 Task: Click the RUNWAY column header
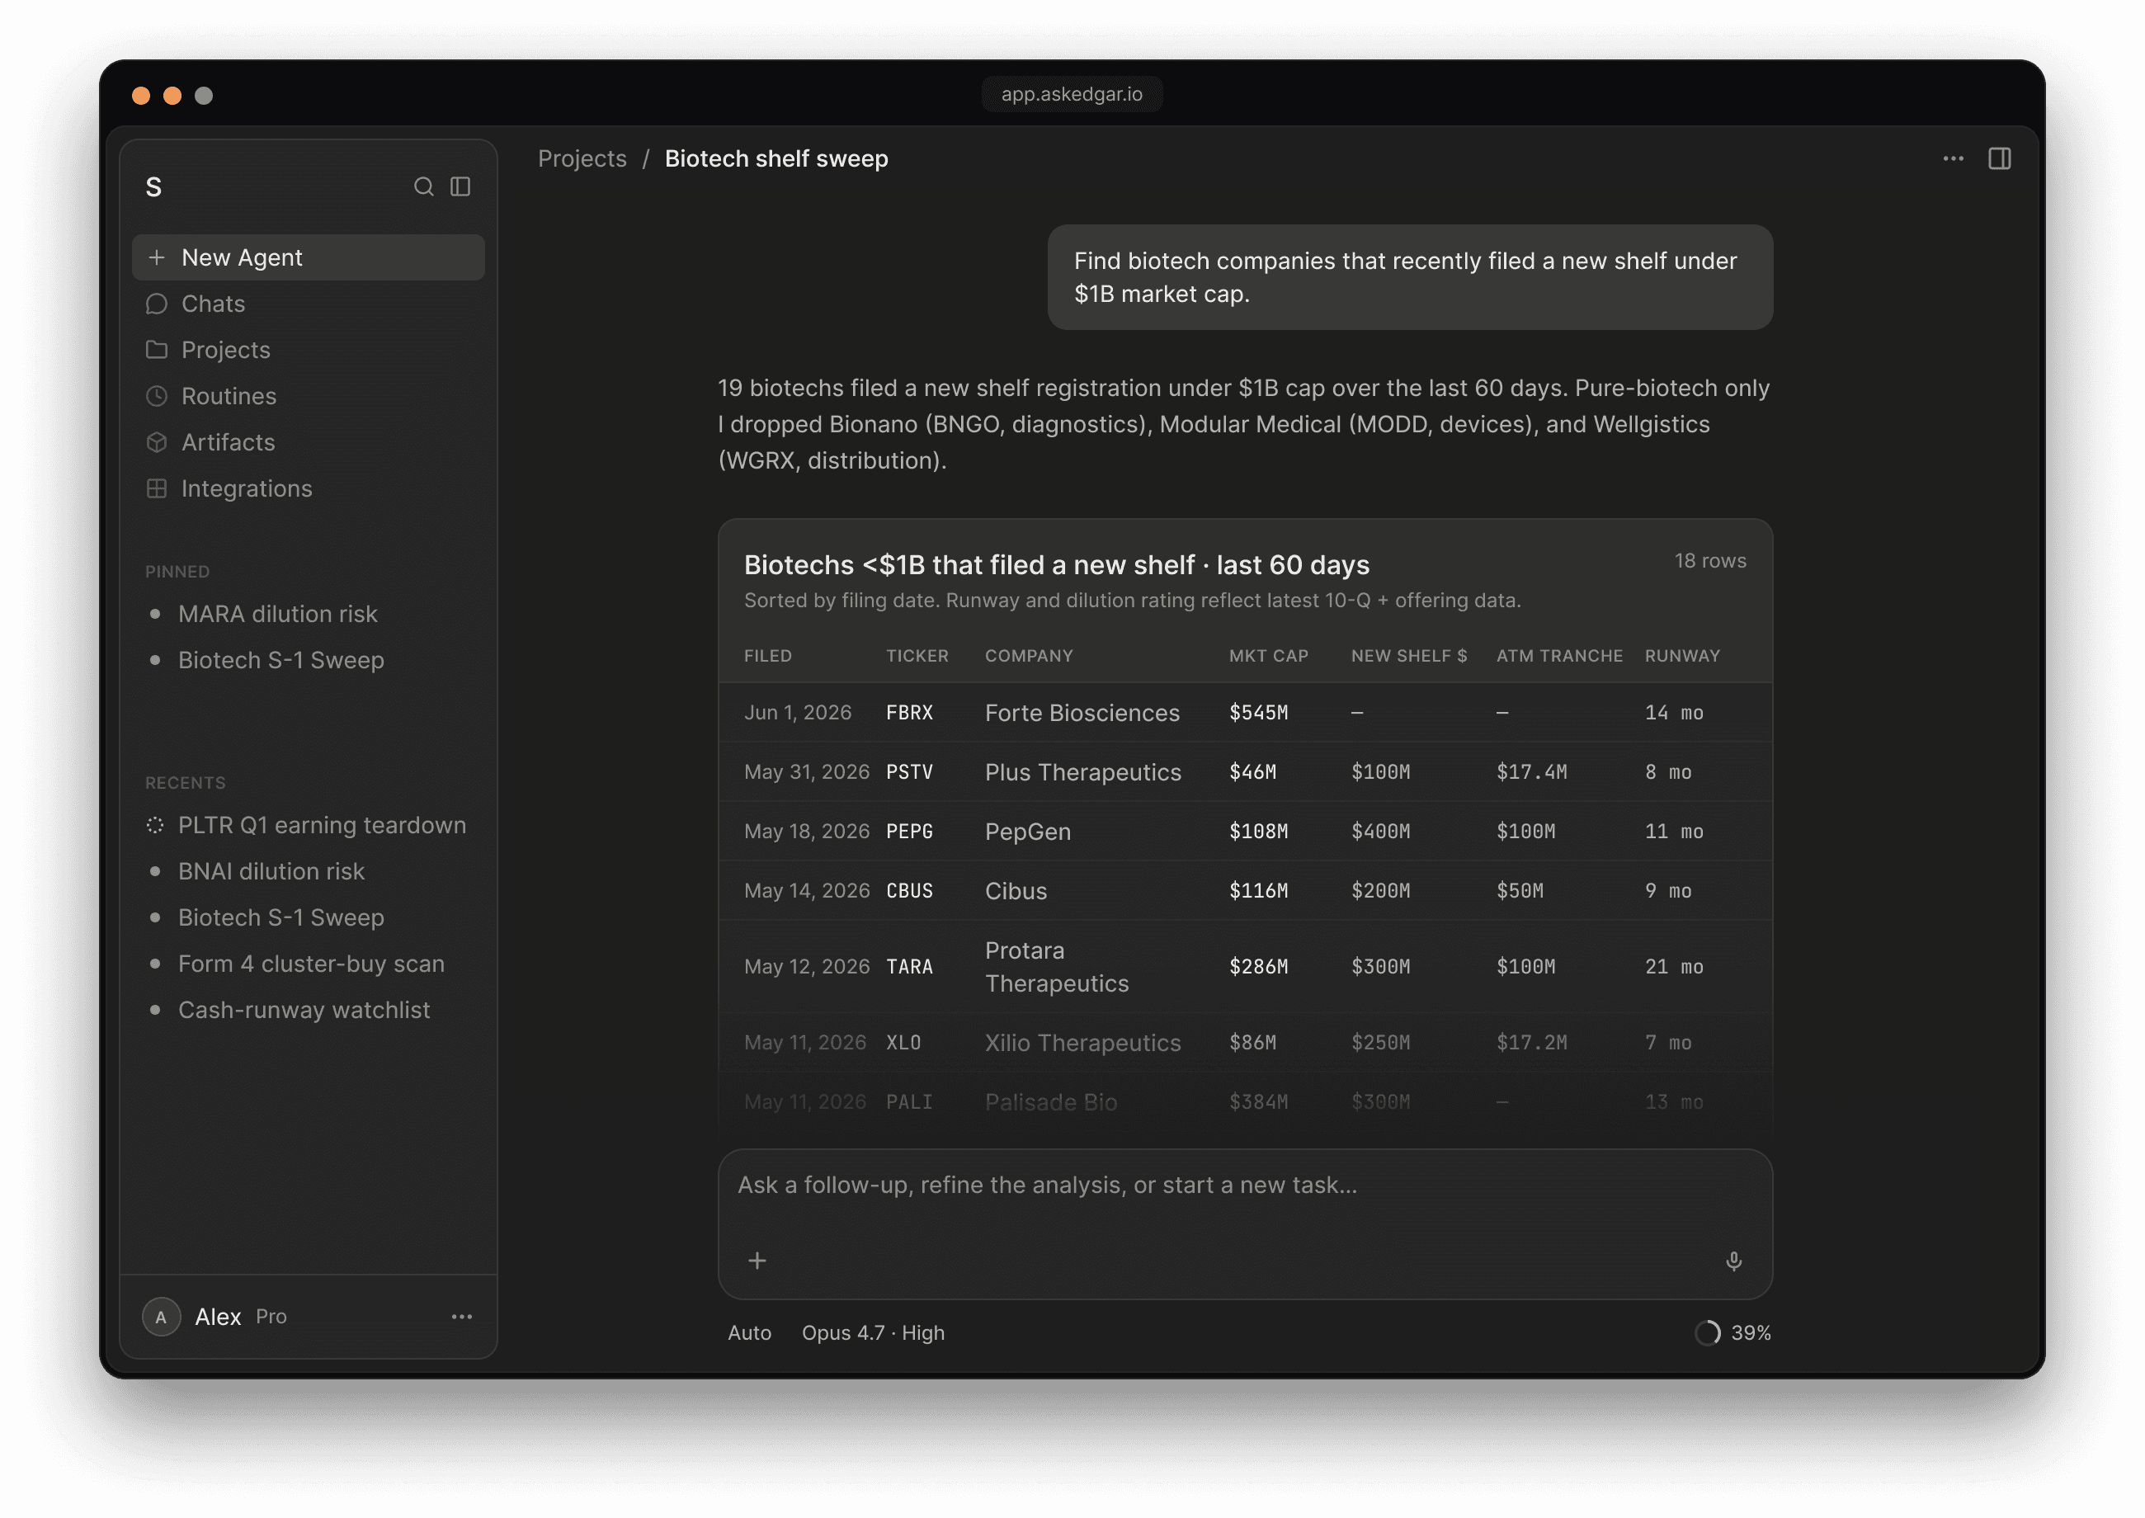point(1682,656)
